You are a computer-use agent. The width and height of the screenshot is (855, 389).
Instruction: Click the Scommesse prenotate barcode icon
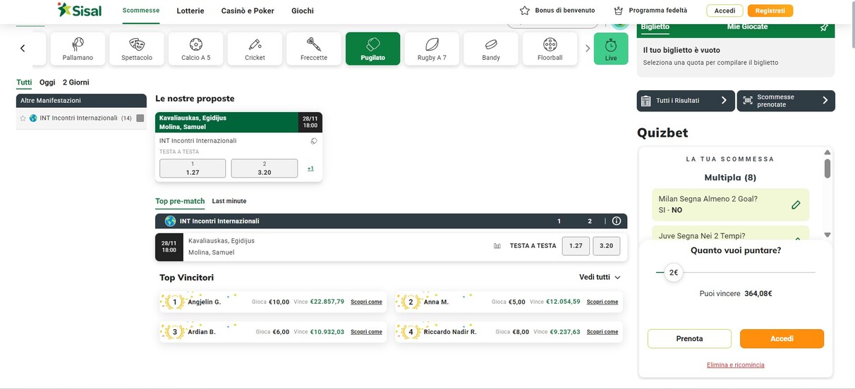[x=748, y=101]
